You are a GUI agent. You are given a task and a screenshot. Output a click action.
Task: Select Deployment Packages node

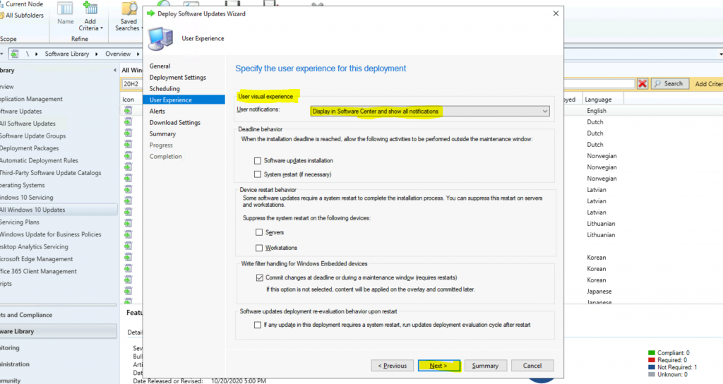pos(30,148)
